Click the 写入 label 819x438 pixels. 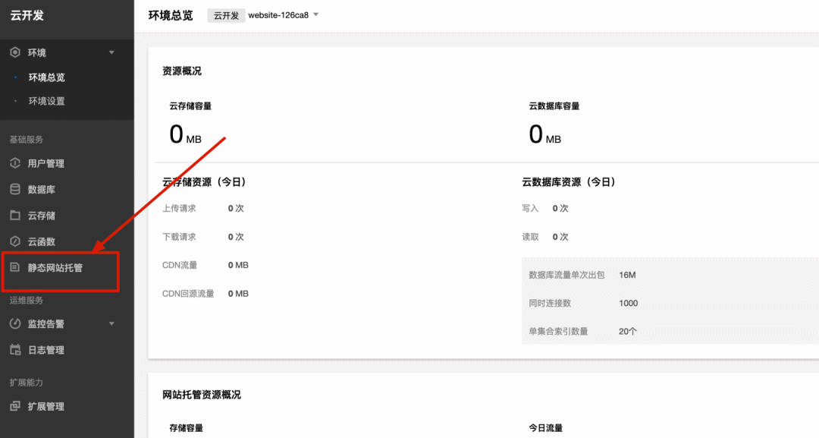(x=530, y=208)
